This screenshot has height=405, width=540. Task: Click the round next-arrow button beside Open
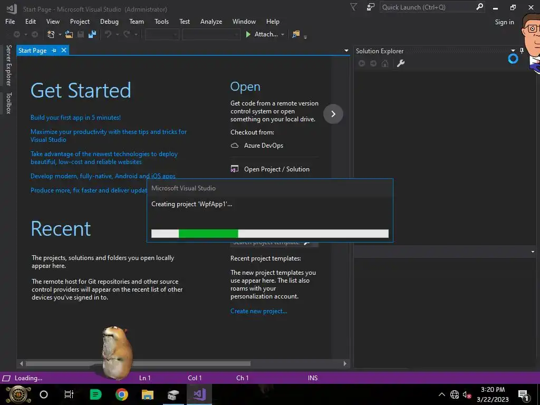[x=333, y=114]
